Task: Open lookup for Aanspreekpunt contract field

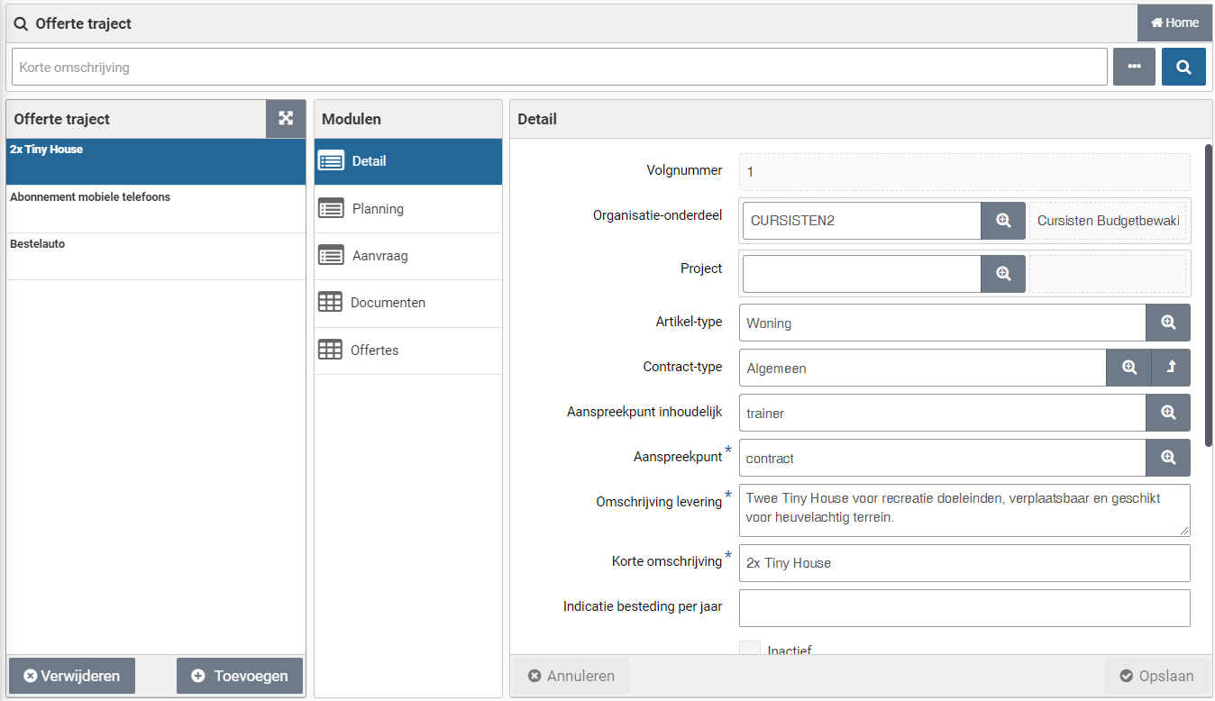Action: coord(1167,458)
